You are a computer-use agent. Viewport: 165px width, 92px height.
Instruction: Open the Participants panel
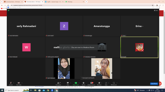[58, 84]
